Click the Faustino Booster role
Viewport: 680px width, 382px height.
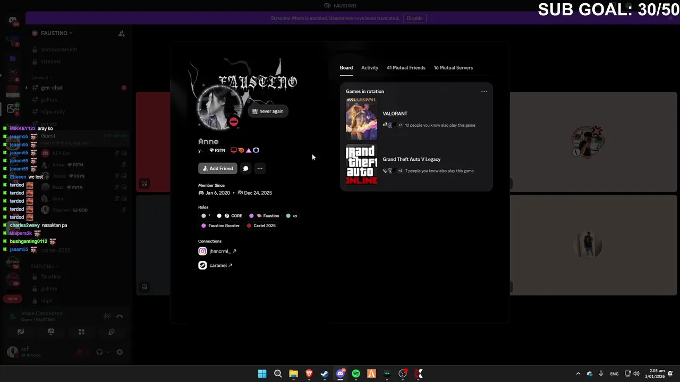[220, 225]
